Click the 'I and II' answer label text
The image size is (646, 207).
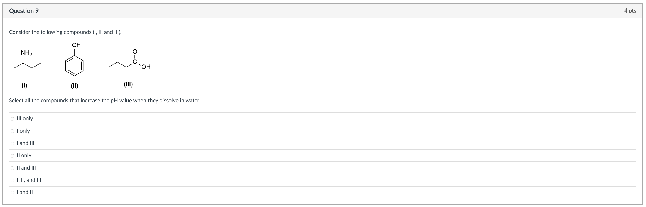click(x=25, y=192)
